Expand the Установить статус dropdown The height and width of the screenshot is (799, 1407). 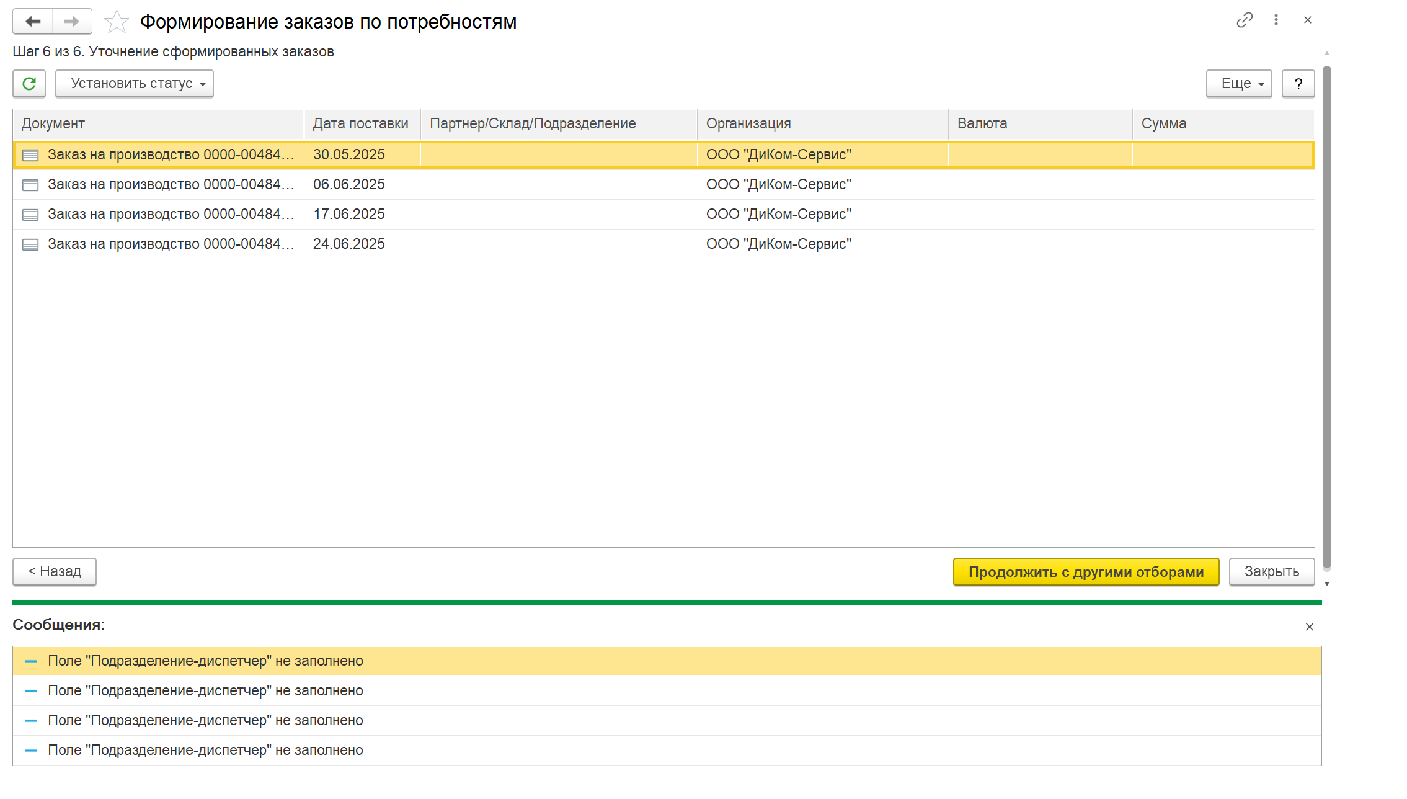pyautogui.click(x=135, y=84)
